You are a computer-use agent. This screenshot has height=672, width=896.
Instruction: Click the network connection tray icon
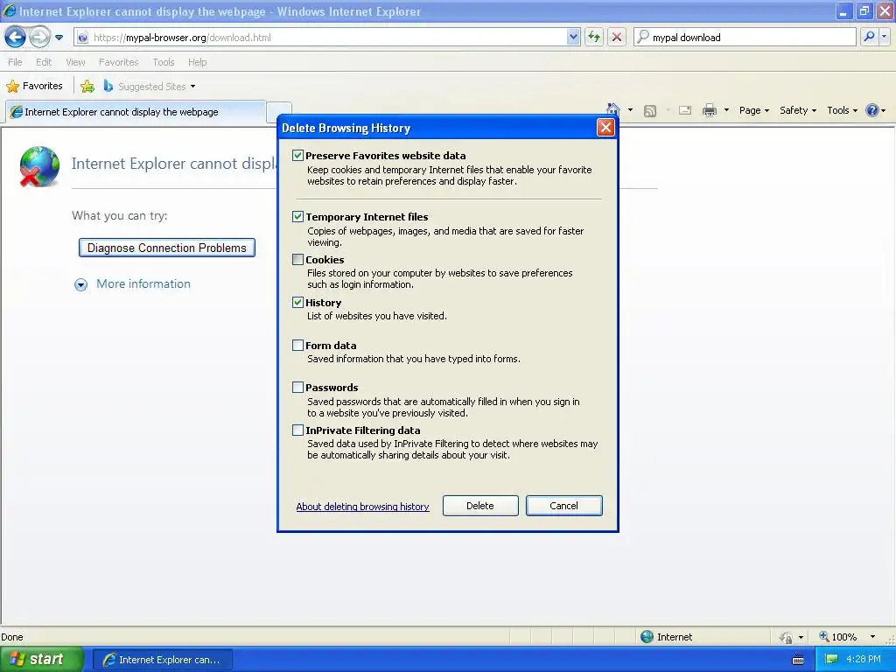pos(831,659)
